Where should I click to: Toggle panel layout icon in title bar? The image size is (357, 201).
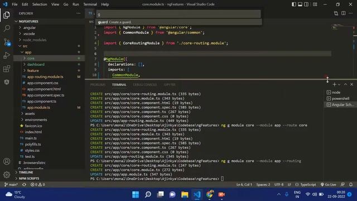coord(300,4)
